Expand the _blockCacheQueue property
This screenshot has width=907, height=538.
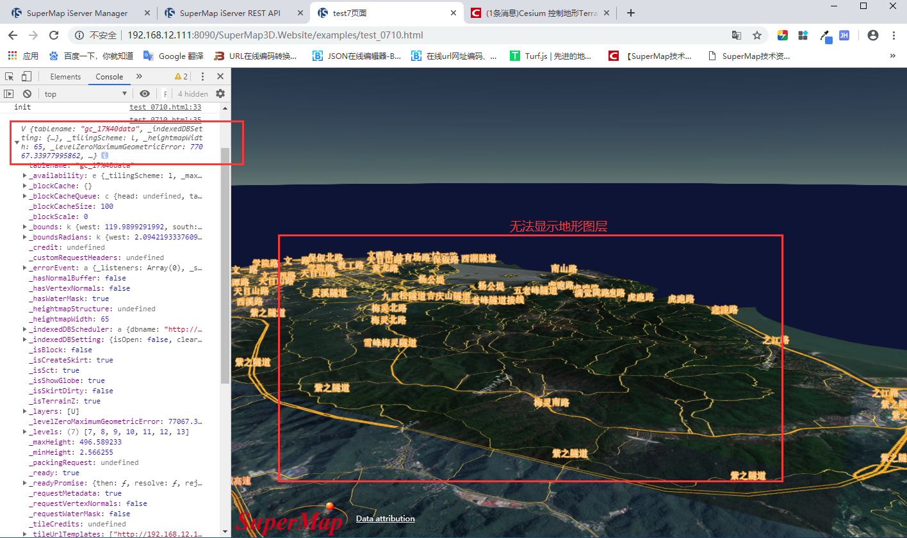[24, 196]
